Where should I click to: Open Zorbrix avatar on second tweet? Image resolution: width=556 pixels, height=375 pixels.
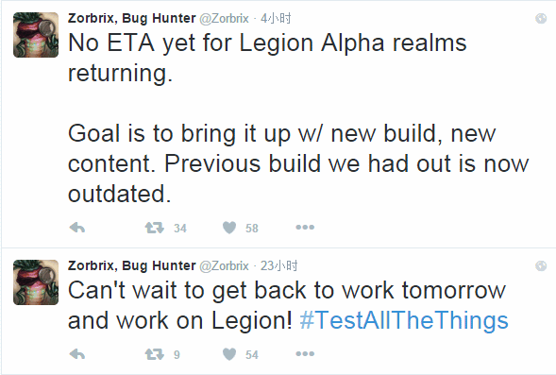[x=36, y=282]
